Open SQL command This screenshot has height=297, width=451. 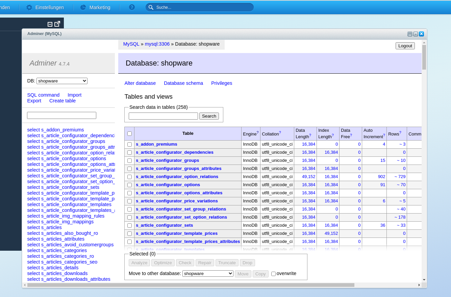pyautogui.click(x=43, y=95)
